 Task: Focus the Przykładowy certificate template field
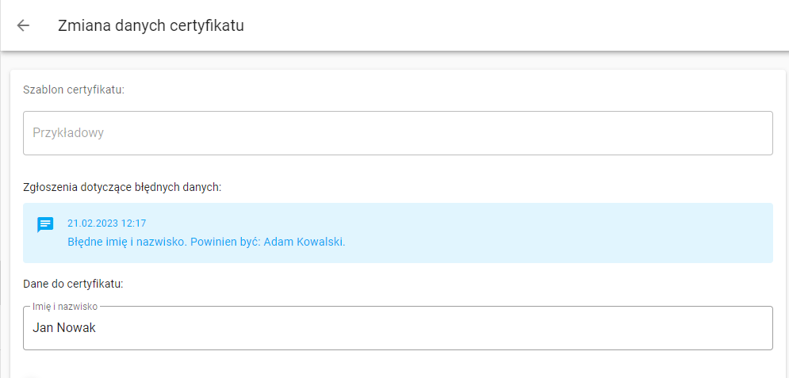tap(397, 132)
